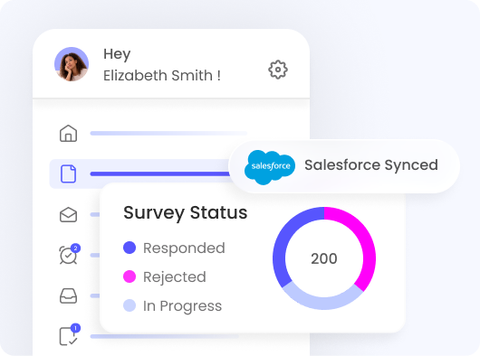Click the inbox tray icon
This screenshot has width=480, height=356.
click(x=68, y=295)
